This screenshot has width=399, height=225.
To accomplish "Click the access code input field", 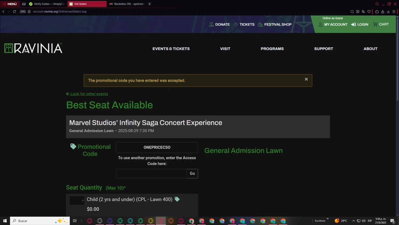I will pos(151,174).
